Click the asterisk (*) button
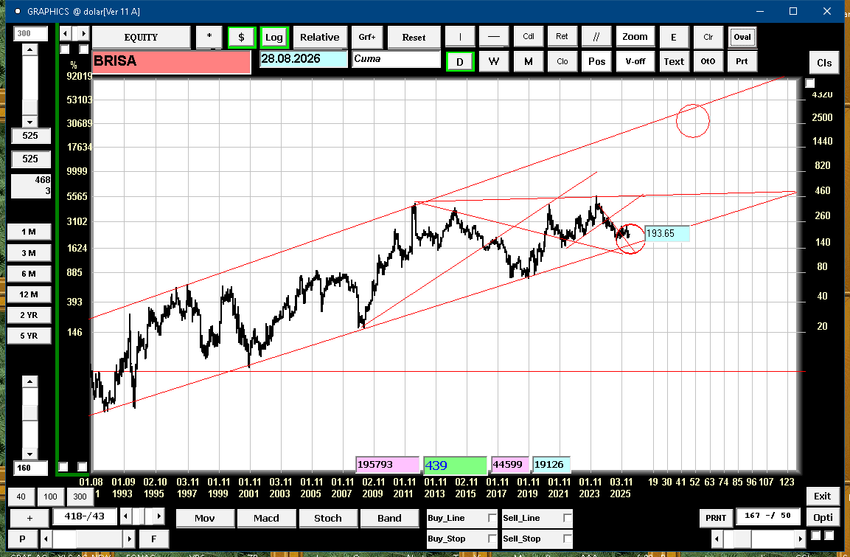Screen dimensions: 850x557 coord(209,38)
